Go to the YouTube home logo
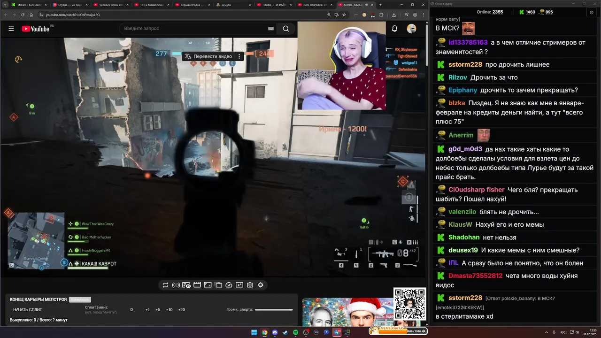This screenshot has width=601, height=338. click(x=36, y=29)
